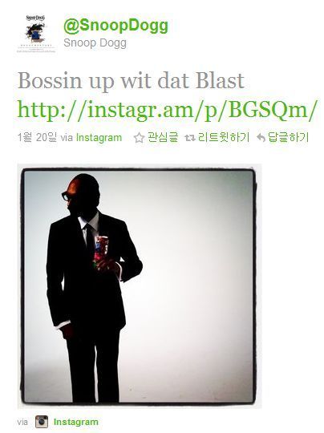Retweet using the 리트윗하기 text
Viewport: 324px width, 433px height.
click(224, 137)
